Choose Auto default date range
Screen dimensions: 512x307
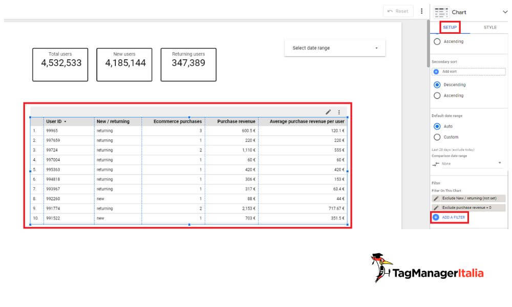tap(437, 126)
